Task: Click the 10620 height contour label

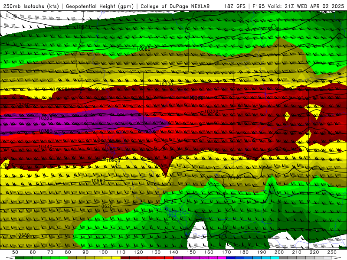Action: (105, 206)
